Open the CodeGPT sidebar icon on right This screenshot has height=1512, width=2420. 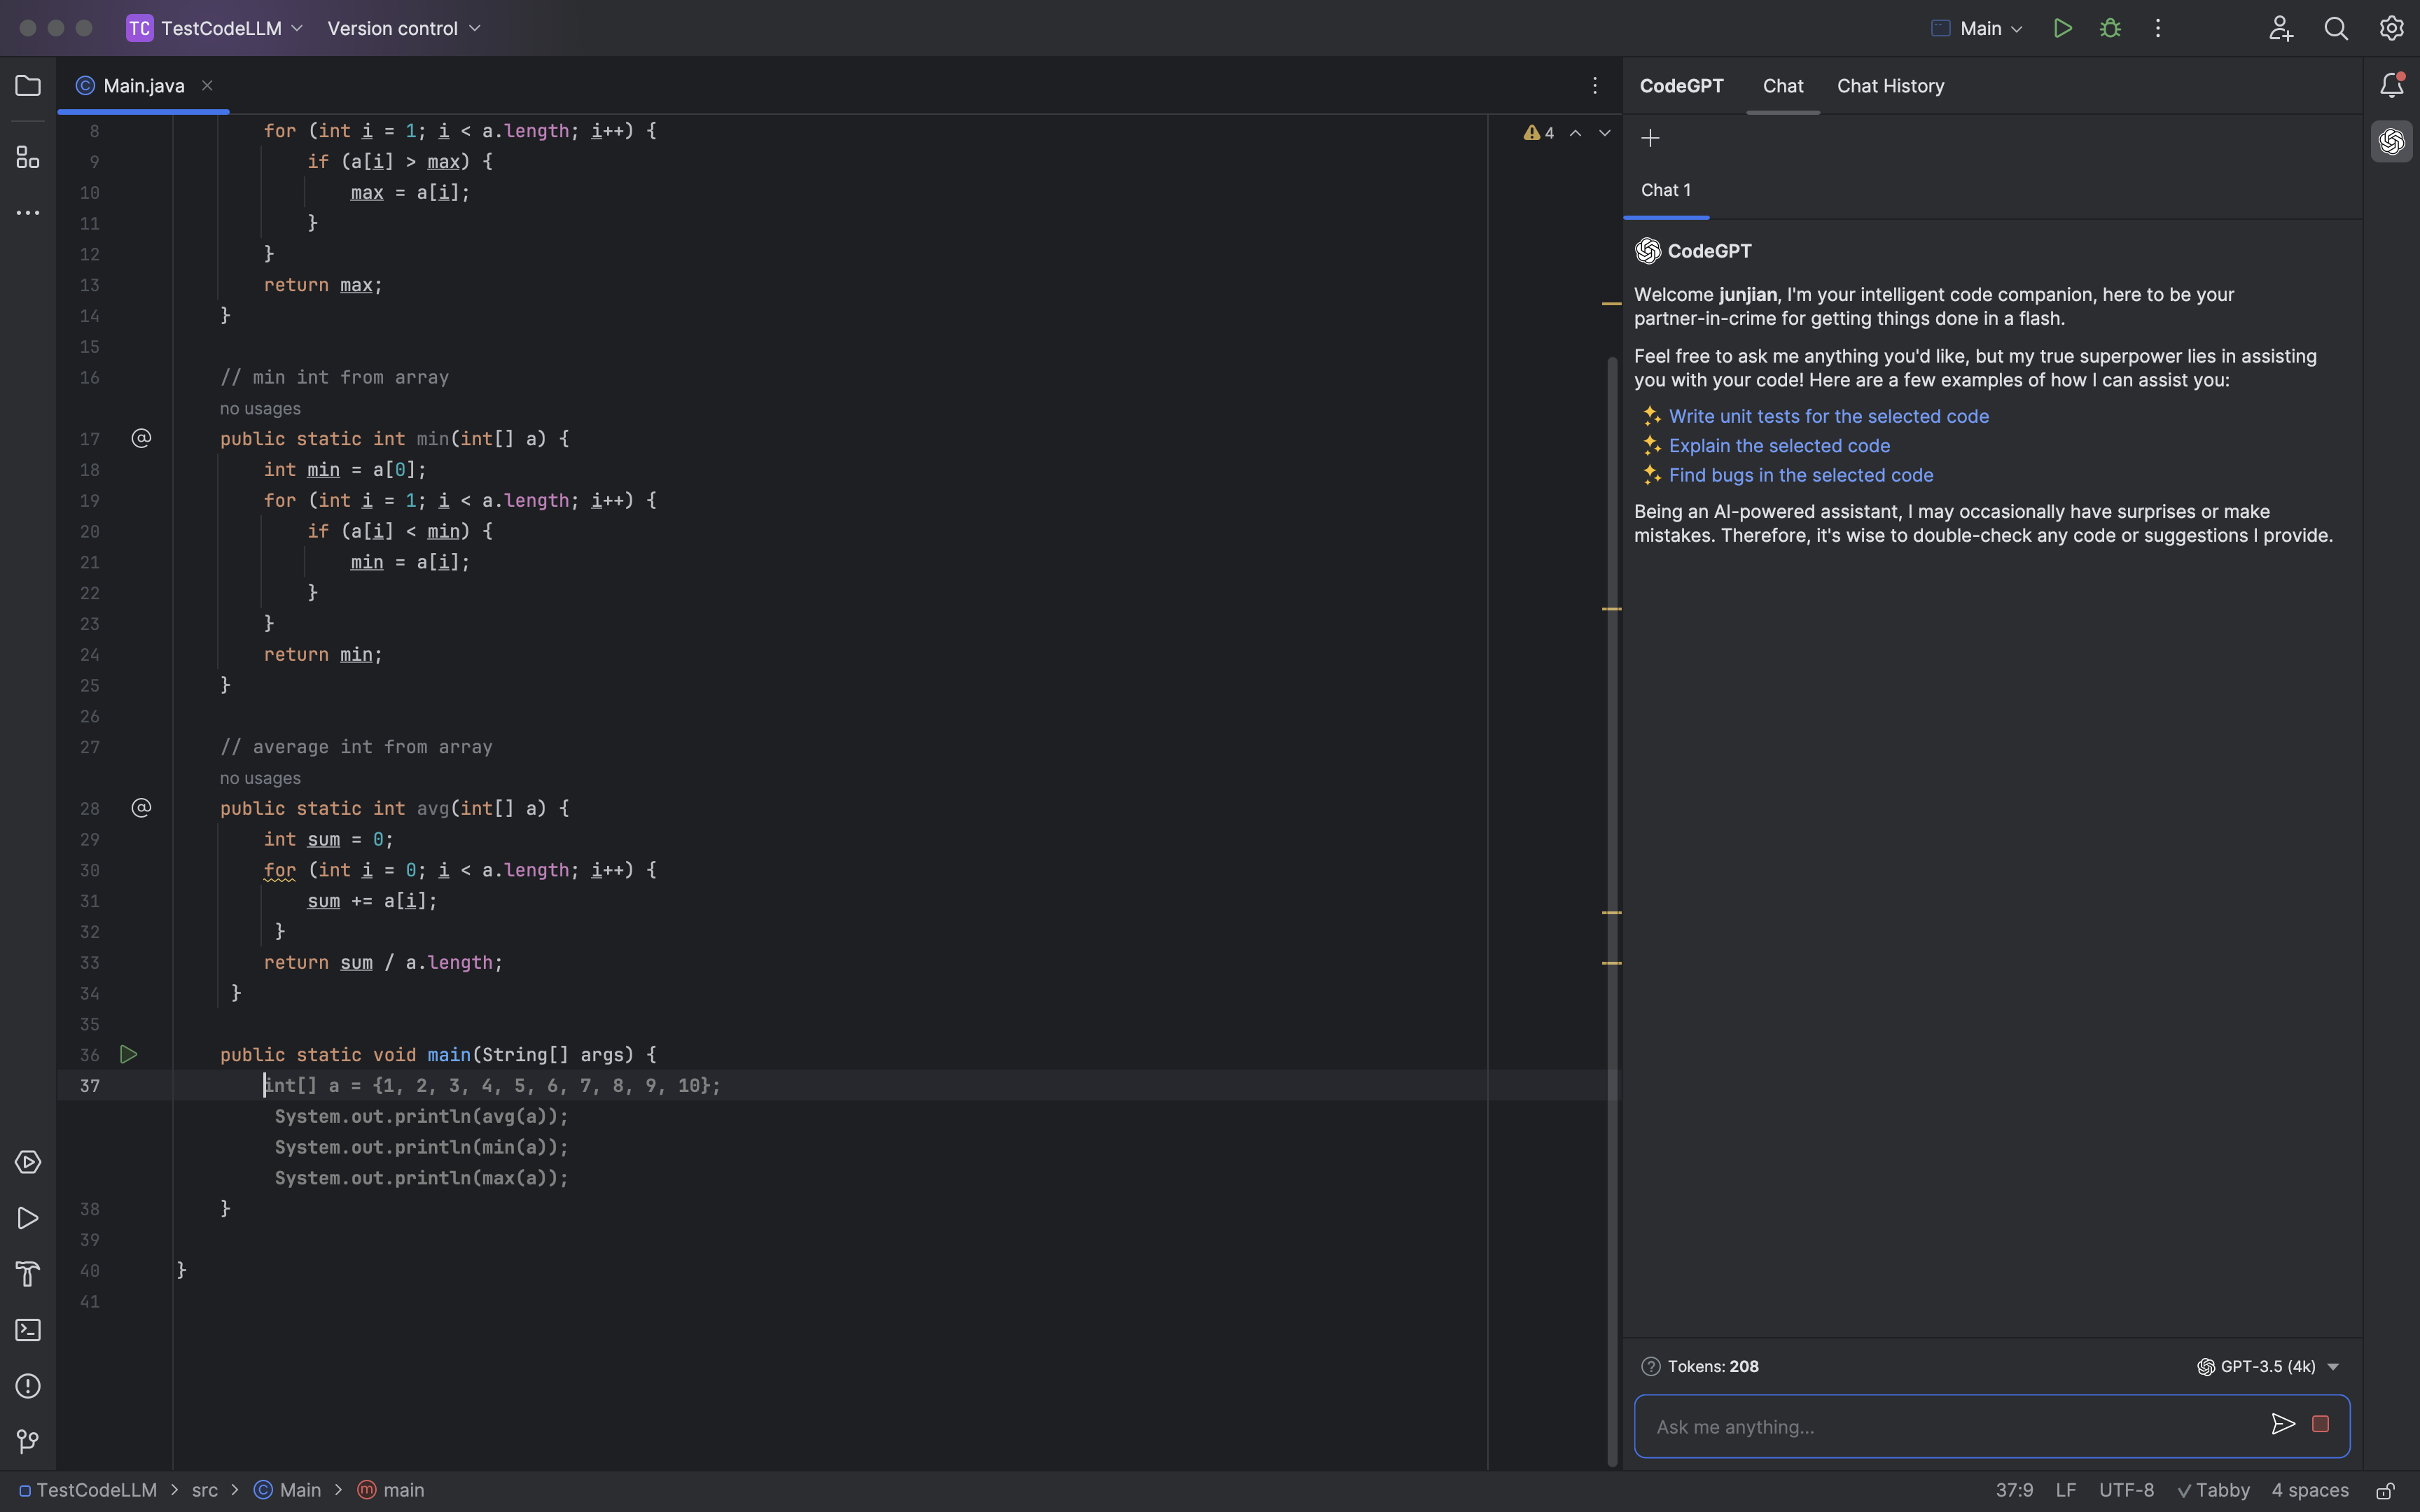(2391, 142)
